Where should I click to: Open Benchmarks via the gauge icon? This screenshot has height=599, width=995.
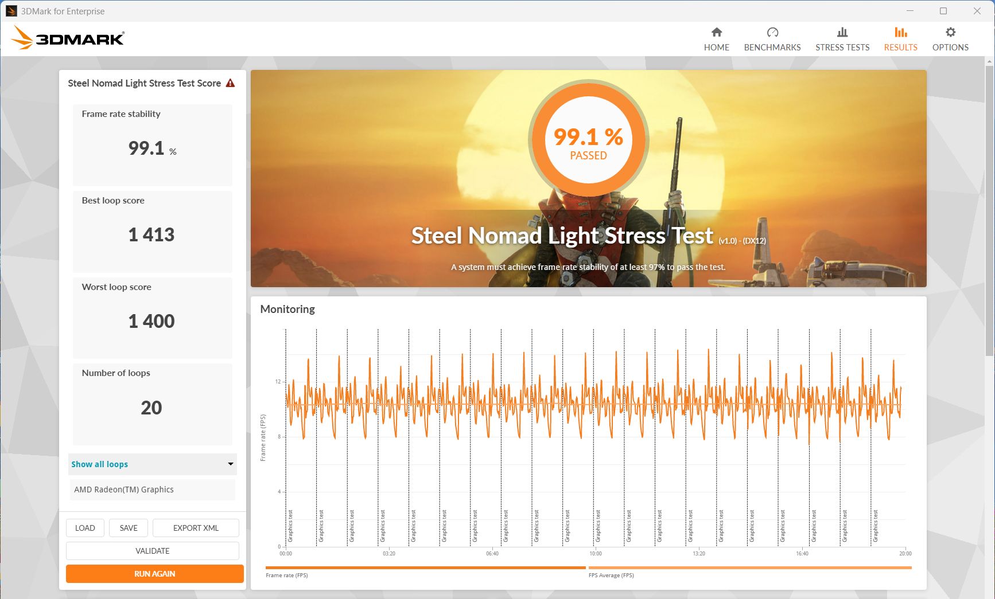pyautogui.click(x=772, y=32)
